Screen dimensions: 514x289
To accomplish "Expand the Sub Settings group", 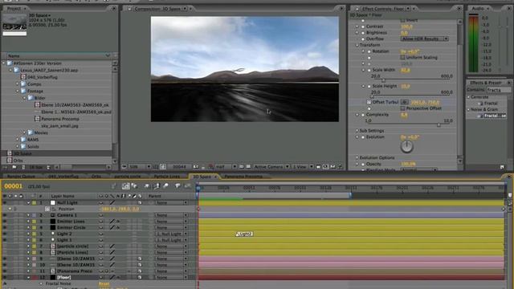I will pyautogui.click(x=357, y=131).
